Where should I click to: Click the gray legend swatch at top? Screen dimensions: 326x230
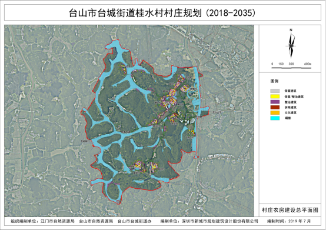point(275,91)
